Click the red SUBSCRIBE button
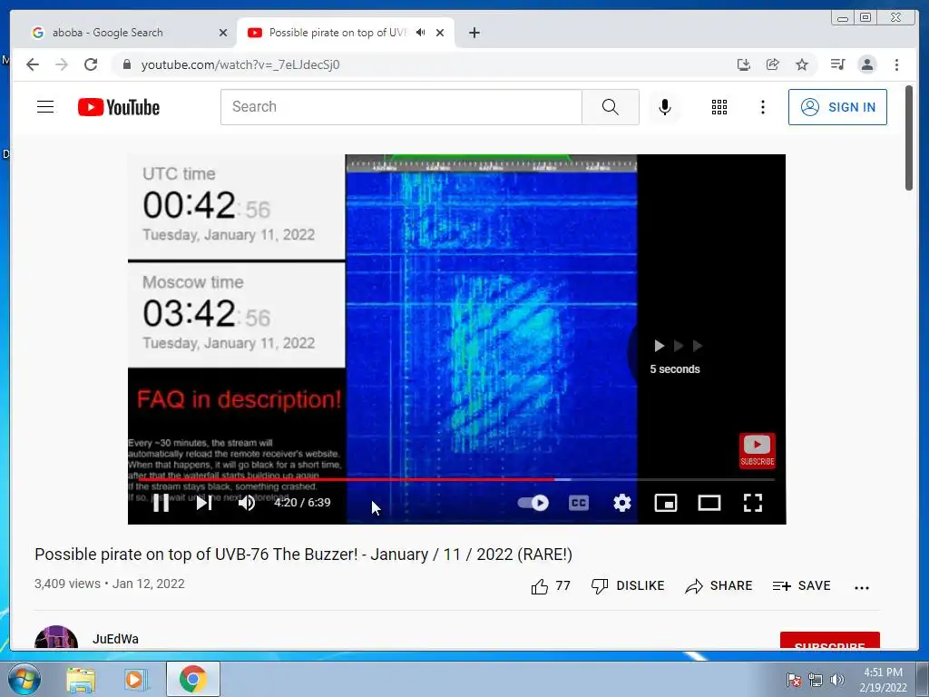Screen dimensions: 929x697 (829, 641)
